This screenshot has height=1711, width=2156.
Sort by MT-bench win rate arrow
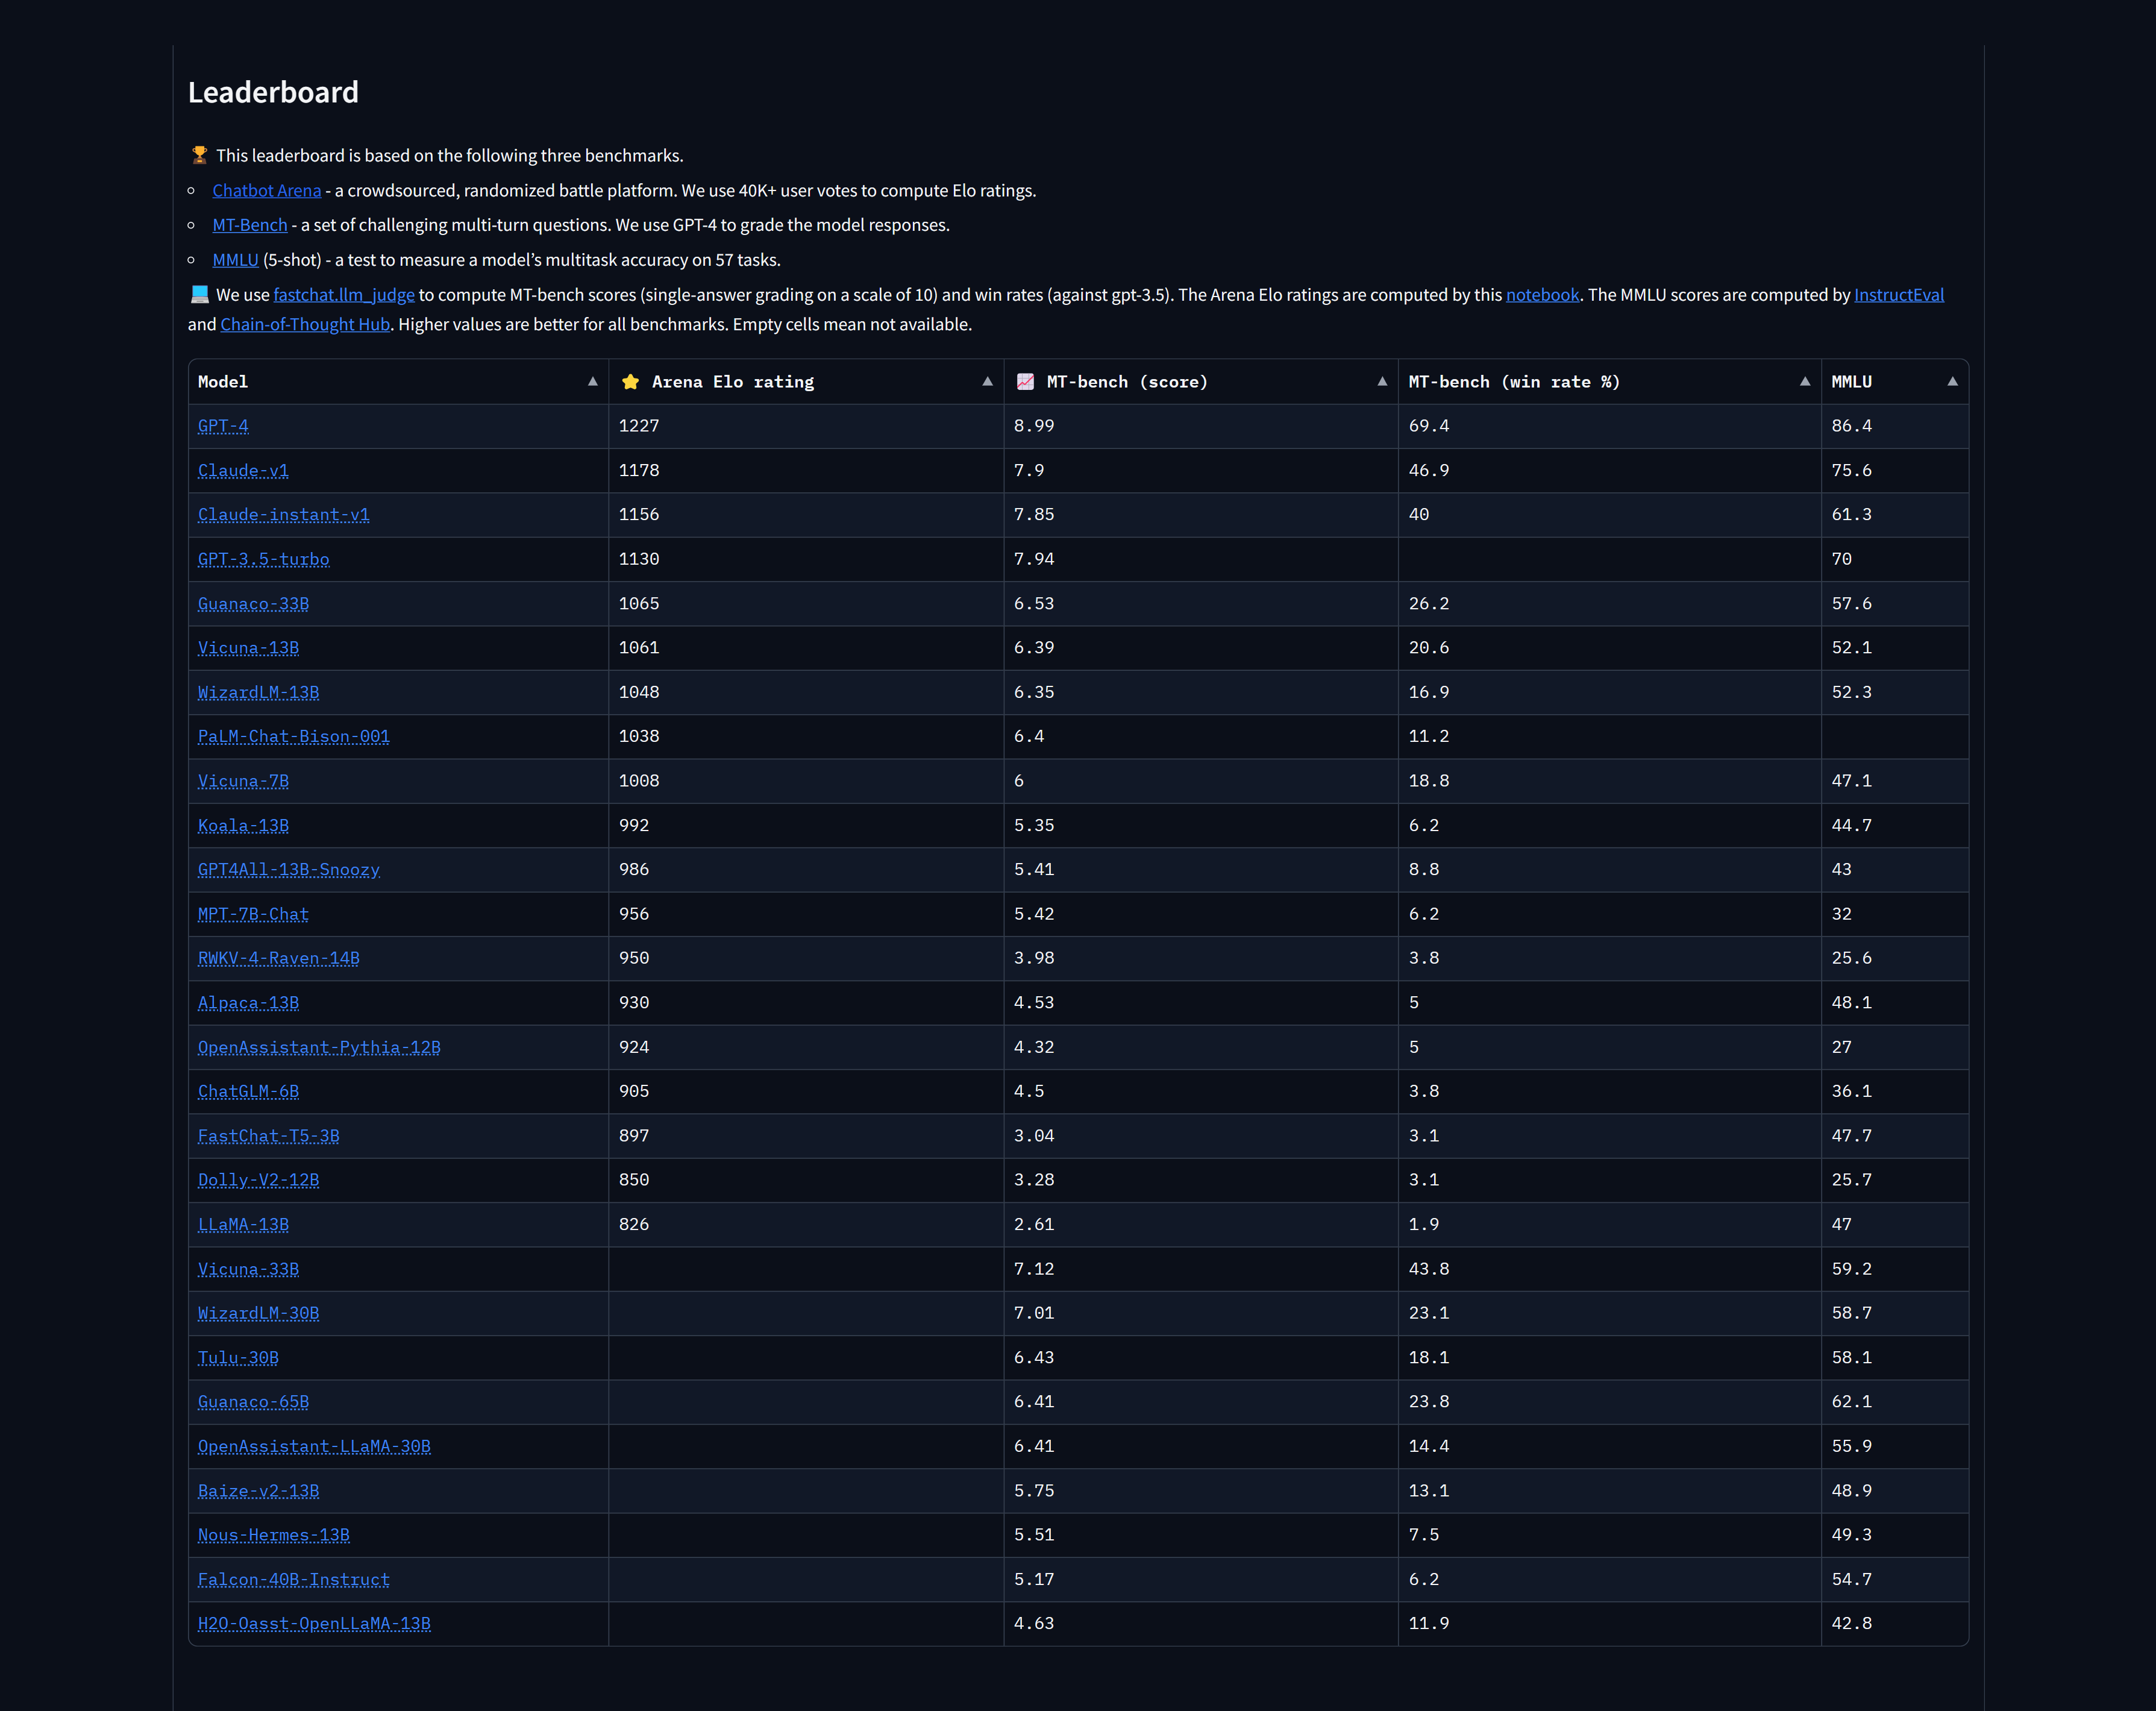1804,381
